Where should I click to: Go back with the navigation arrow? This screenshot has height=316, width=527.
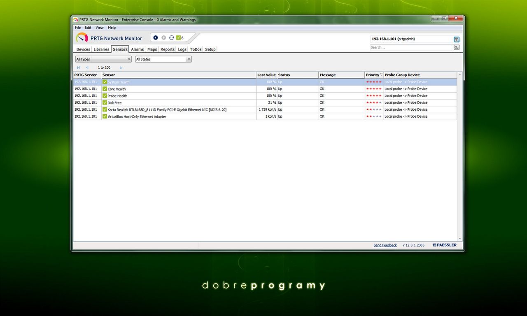point(156,38)
